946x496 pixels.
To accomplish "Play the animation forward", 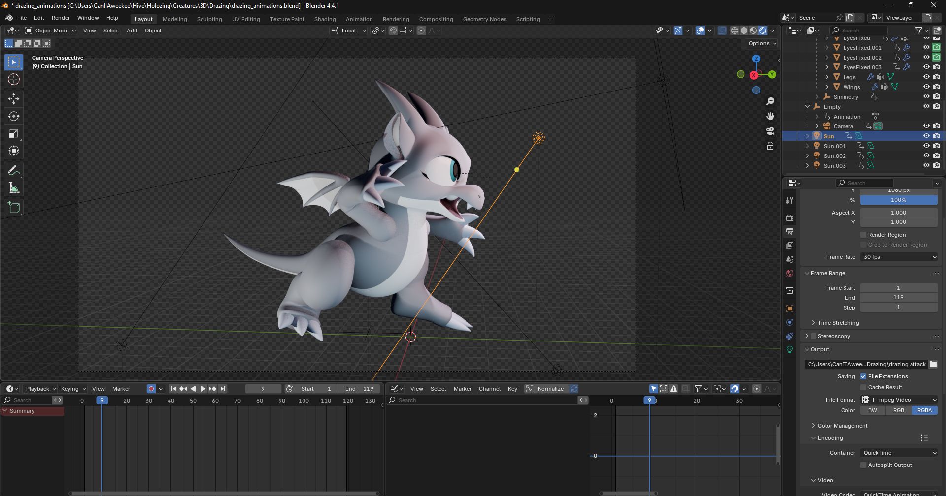I will click(x=203, y=389).
